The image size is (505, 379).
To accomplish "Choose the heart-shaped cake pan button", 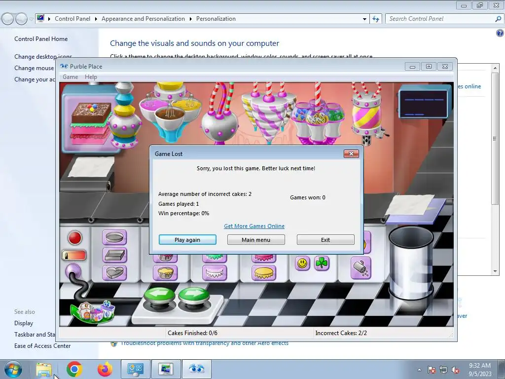I will (114, 272).
